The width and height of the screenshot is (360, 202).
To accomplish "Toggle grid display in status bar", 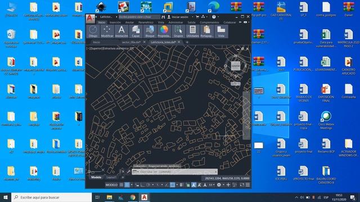I will [121, 185].
